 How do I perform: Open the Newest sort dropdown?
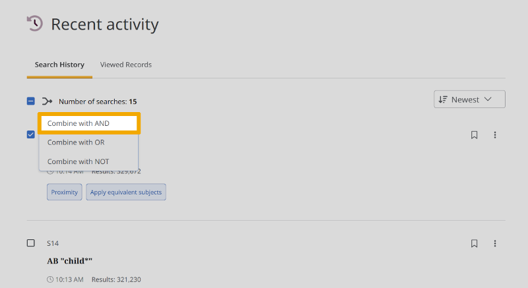click(469, 100)
